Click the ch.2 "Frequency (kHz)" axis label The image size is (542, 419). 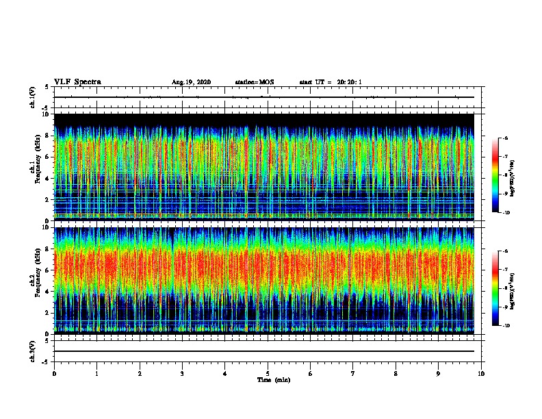tap(38, 272)
